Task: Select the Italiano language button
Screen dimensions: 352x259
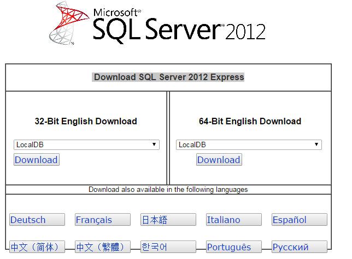Action: pos(234,220)
